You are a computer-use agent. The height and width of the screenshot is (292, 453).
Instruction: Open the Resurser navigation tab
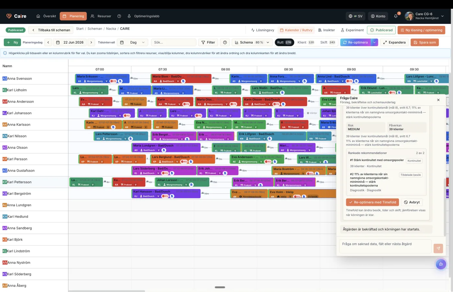pyautogui.click(x=101, y=16)
